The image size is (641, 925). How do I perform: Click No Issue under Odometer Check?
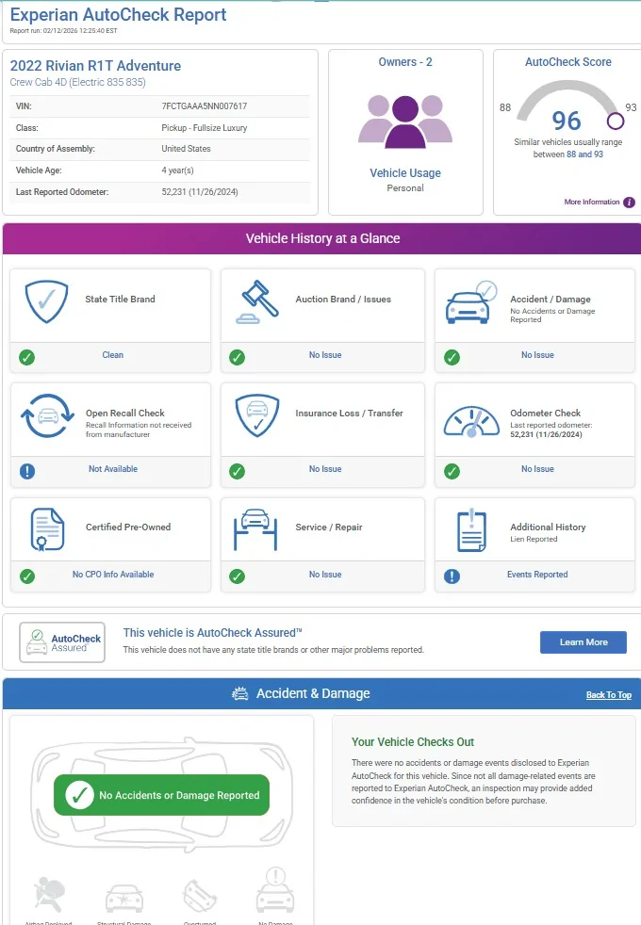pyautogui.click(x=537, y=468)
